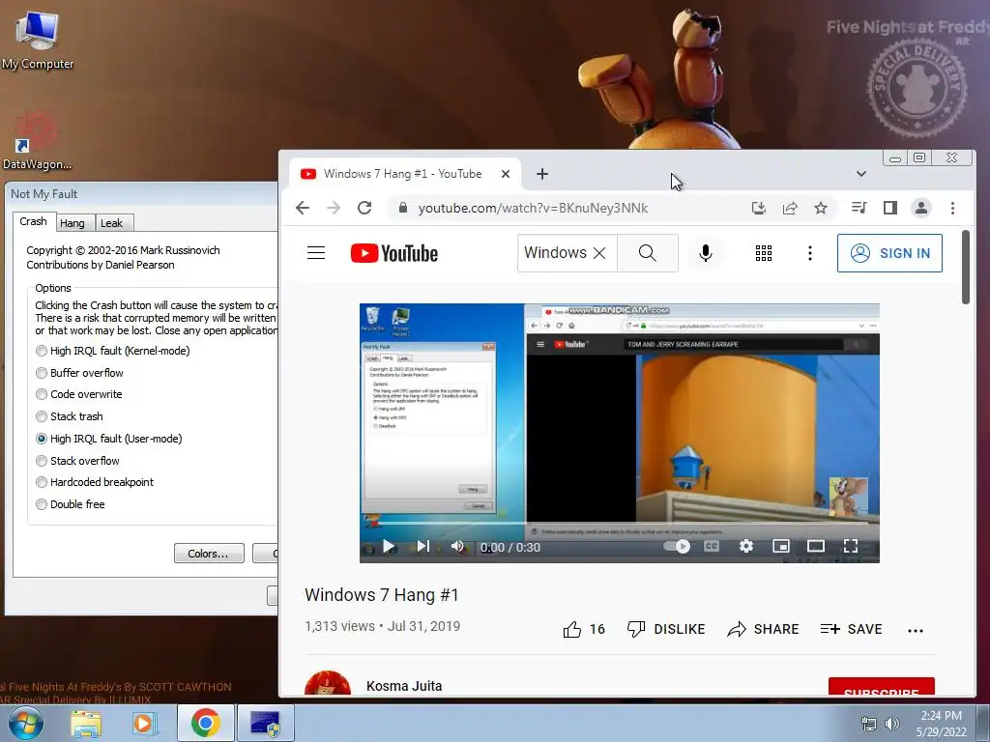
Task: Close the Windows 7 Hang tab
Action: pyautogui.click(x=505, y=174)
